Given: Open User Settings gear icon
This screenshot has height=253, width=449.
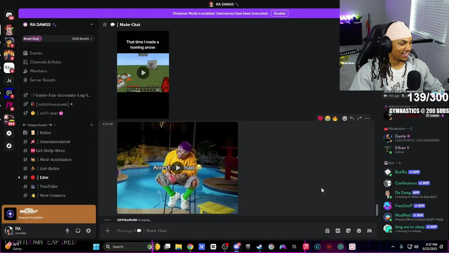Looking at the screenshot, I should [x=88, y=231].
